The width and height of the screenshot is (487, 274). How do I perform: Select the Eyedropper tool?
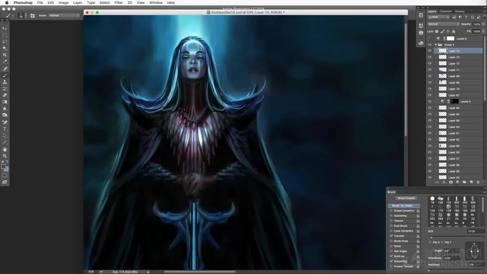[5, 62]
